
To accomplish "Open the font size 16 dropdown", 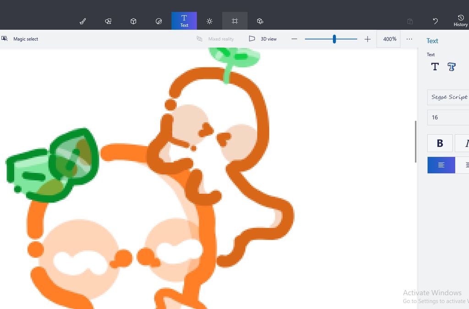I will coord(448,117).
